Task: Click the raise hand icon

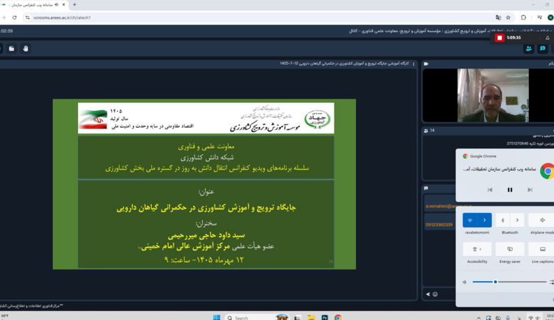Action: tap(26, 49)
